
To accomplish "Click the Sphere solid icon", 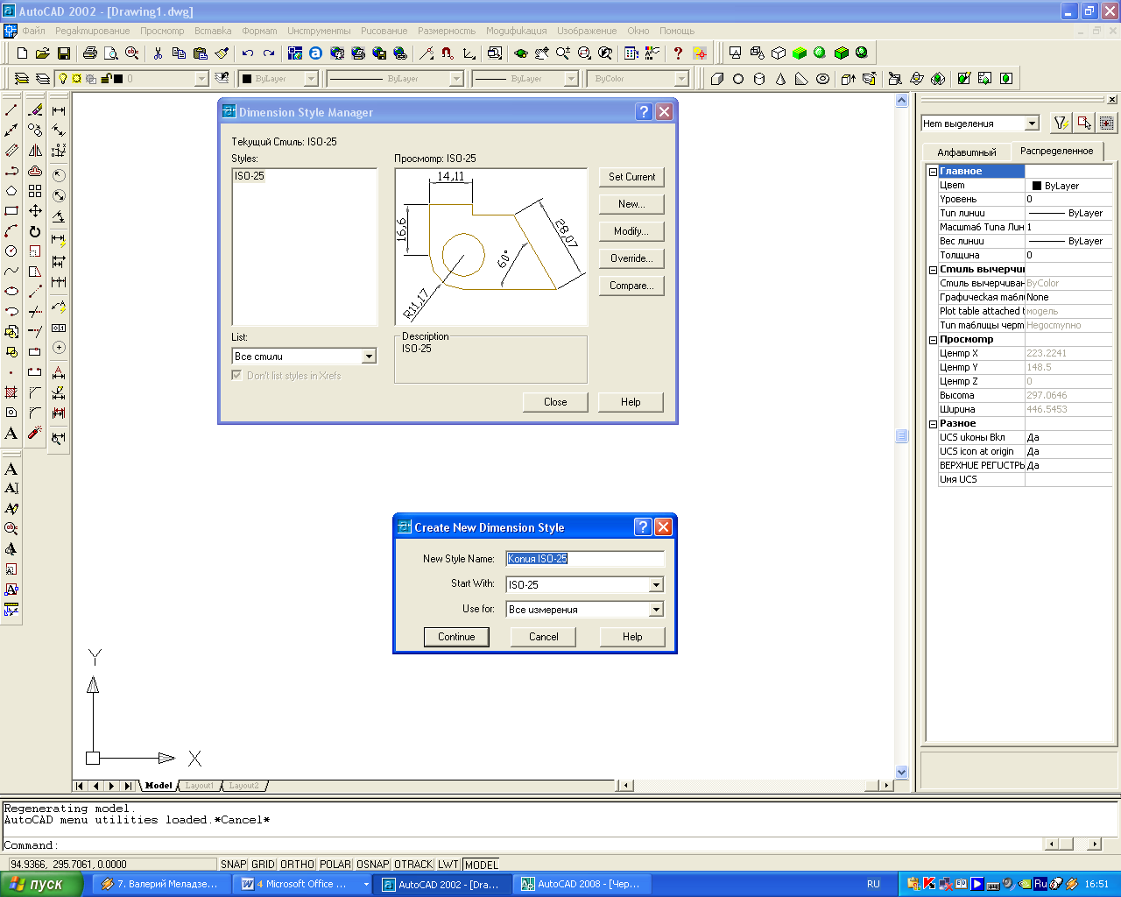I will click(738, 79).
